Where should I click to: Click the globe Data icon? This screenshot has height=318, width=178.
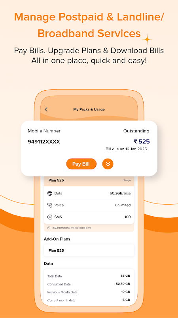[50, 193]
